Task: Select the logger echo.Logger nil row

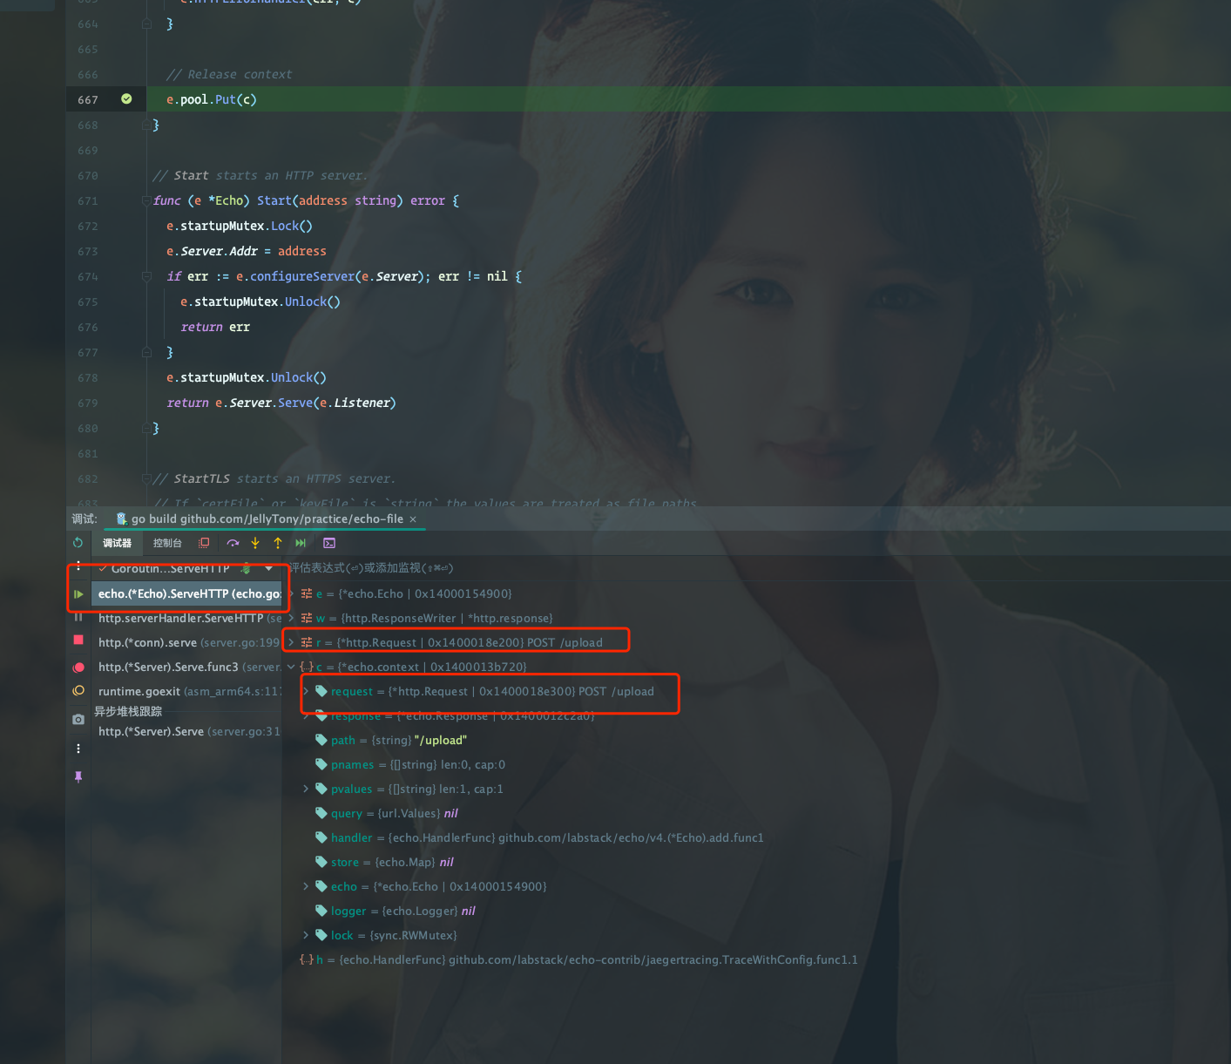Action: point(756,911)
